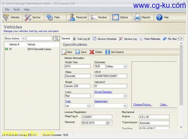Click the File Attachments pencil icon
This screenshot has height=139, width=188.
click(x=164, y=39)
